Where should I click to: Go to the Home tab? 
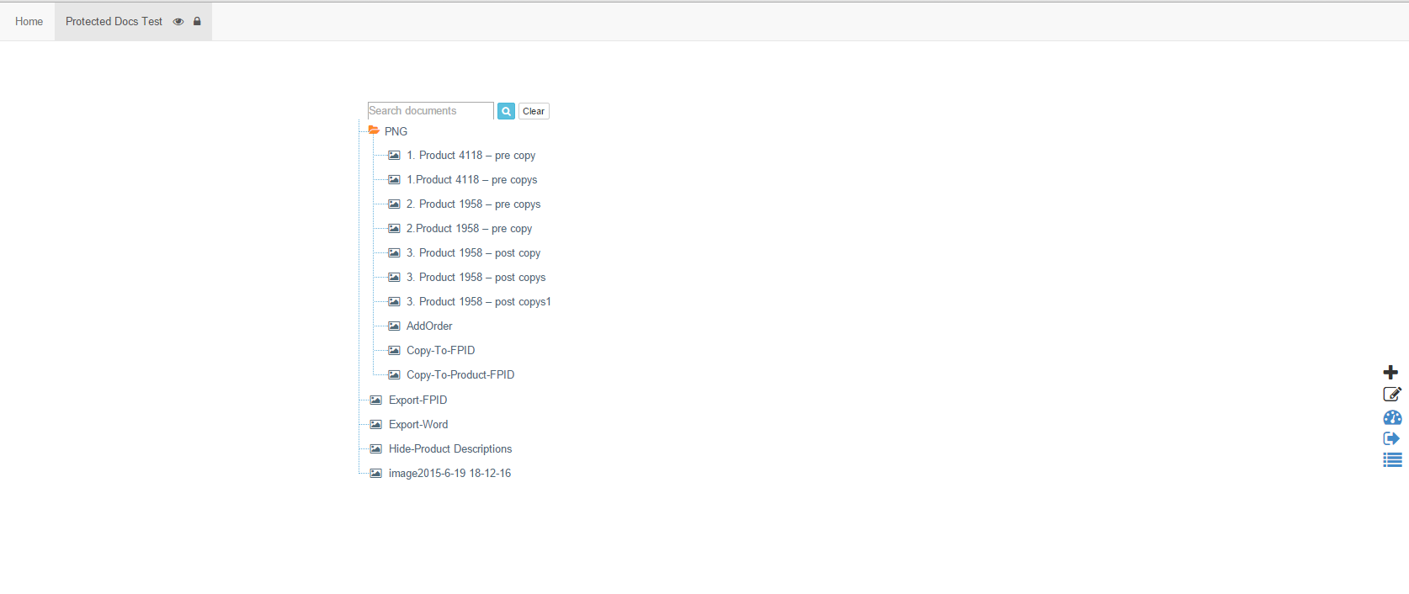pos(29,22)
